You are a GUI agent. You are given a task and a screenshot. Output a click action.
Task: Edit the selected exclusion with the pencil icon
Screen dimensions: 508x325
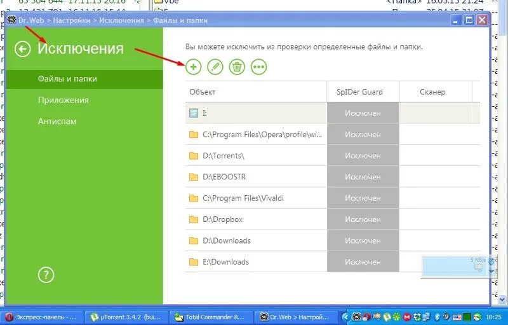(215, 67)
